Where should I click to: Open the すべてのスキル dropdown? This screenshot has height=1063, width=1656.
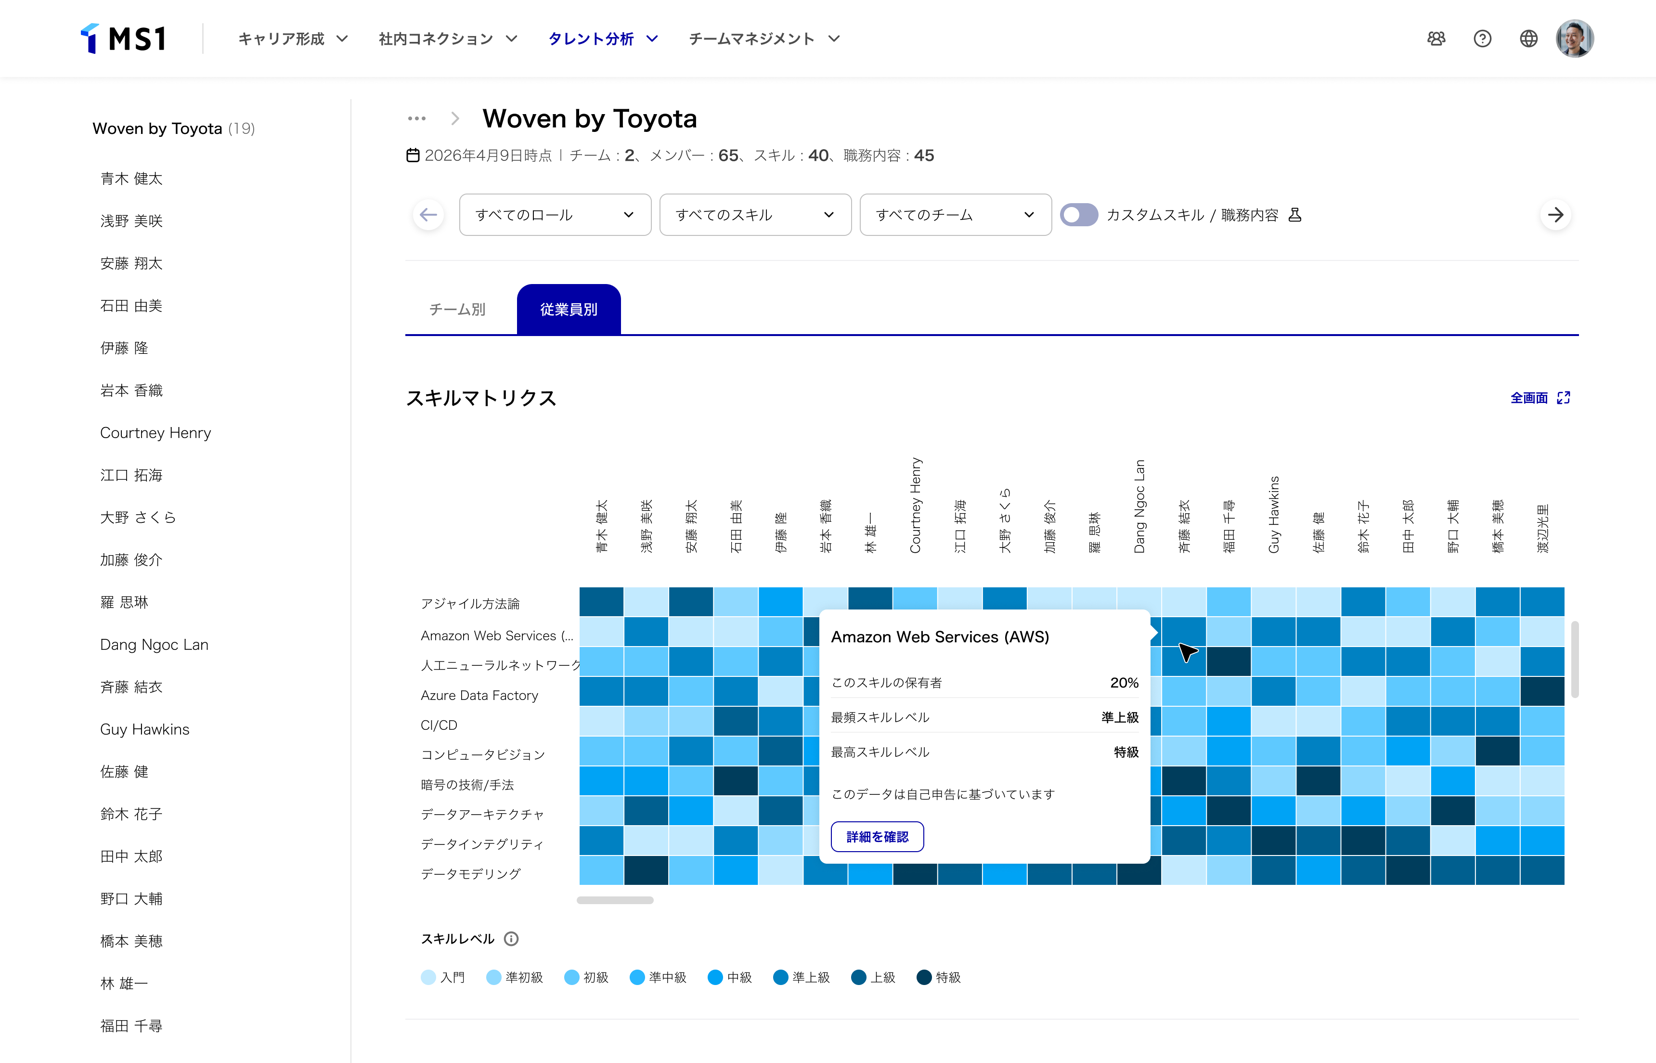[755, 215]
